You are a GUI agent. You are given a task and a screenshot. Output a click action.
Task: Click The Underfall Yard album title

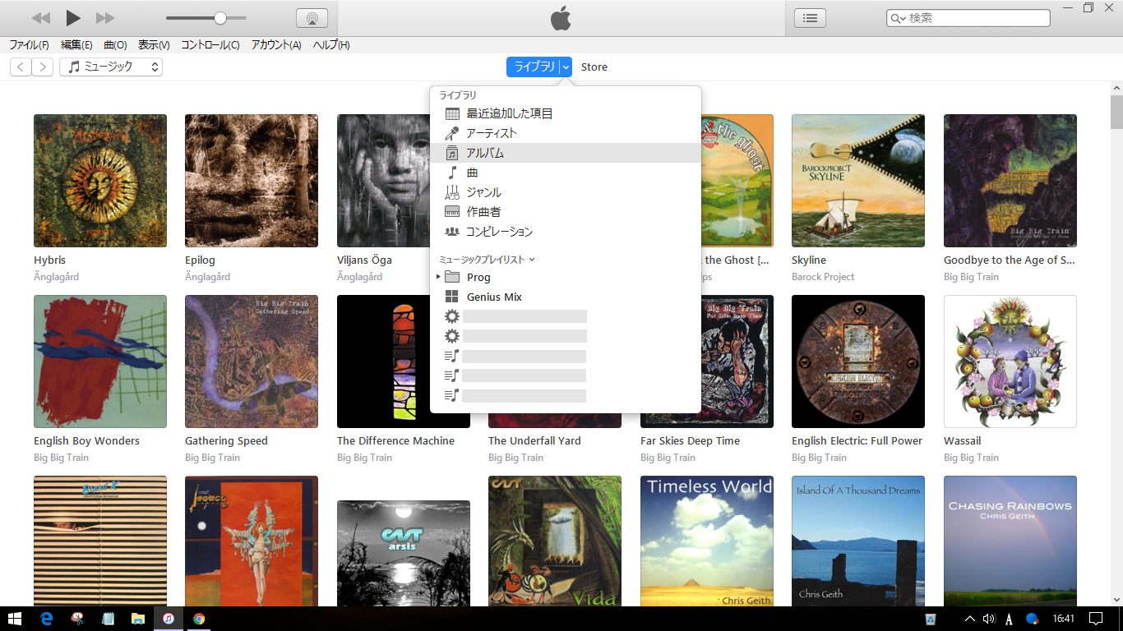click(x=534, y=441)
